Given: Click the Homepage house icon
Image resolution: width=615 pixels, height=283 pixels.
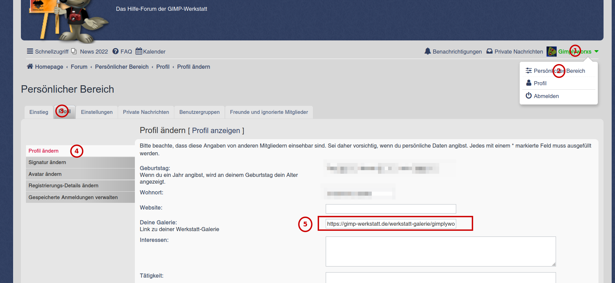Looking at the screenshot, I should 30,66.
